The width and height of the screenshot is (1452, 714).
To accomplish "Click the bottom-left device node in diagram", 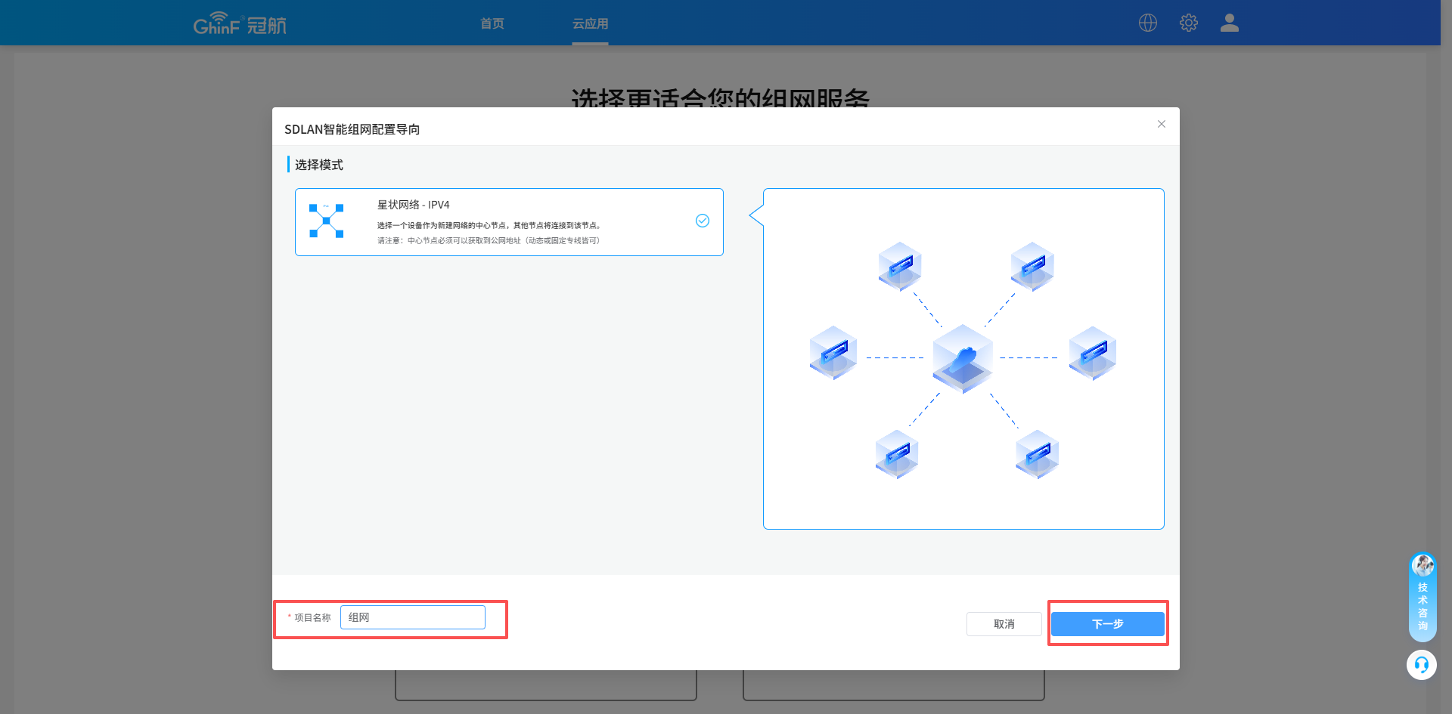I will tap(896, 454).
